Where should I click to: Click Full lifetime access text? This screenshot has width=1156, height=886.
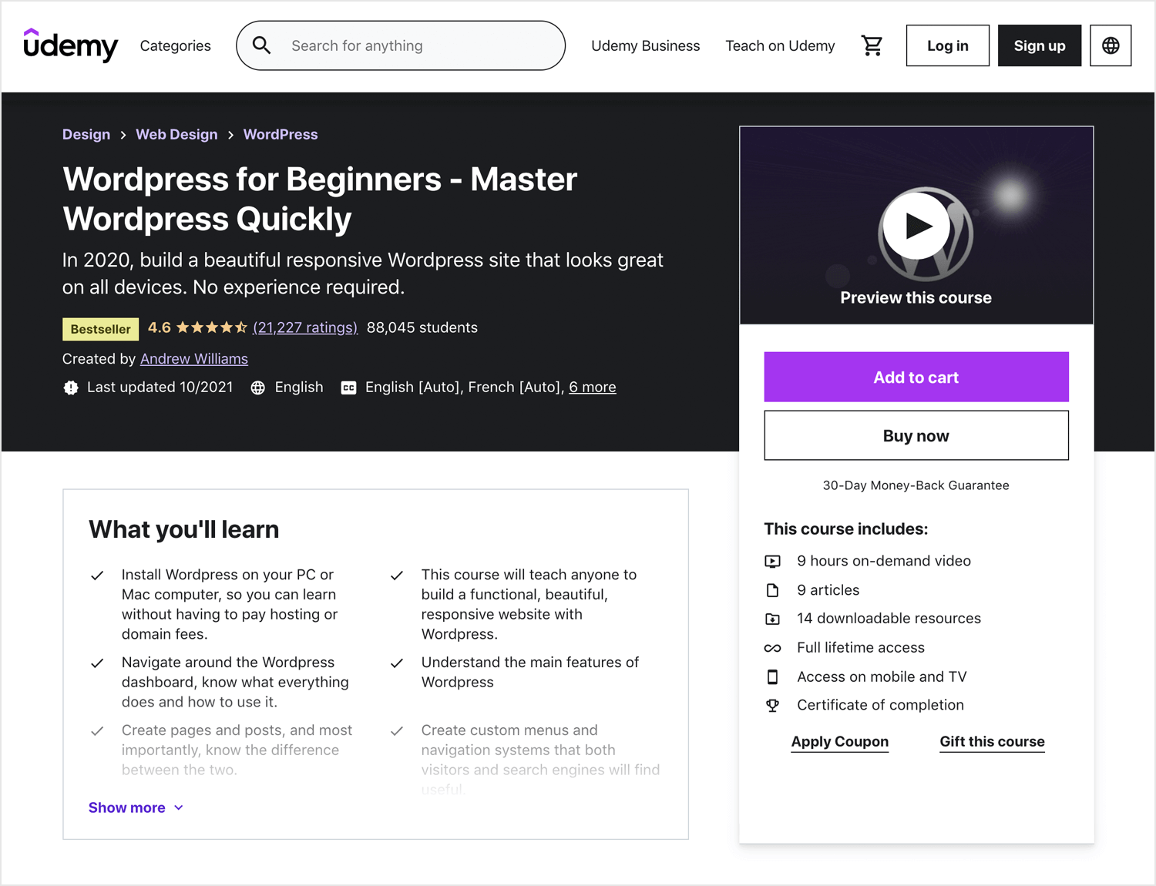coord(861,648)
